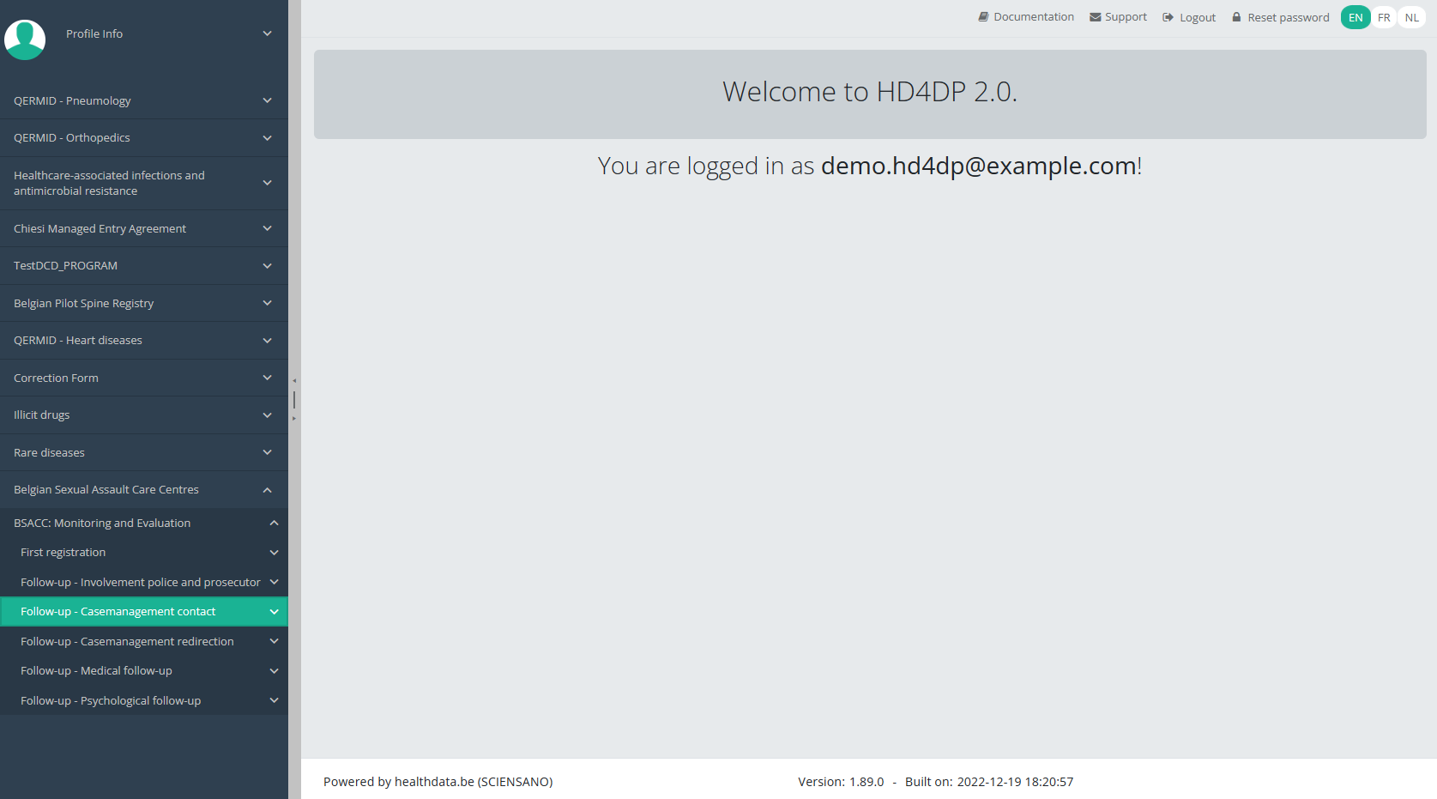Click the Logout arrow icon
Image resolution: width=1437 pixels, height=799 pixels.
tap(1168, 17)
